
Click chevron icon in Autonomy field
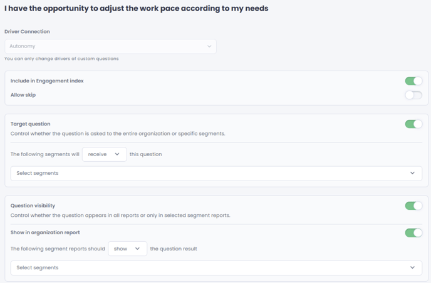pyautogui.click(x=209, y=46)
